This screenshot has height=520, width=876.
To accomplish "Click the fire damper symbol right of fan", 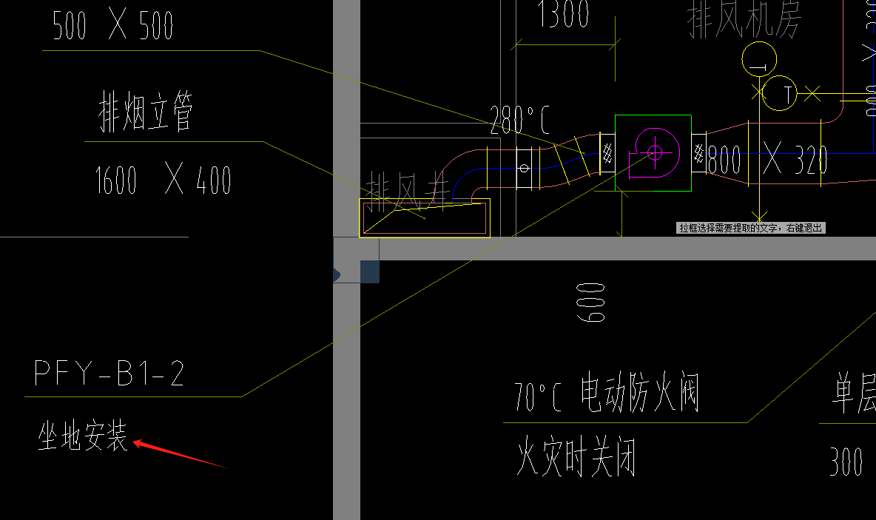I will pyautogui.click(x=699, y=152).
